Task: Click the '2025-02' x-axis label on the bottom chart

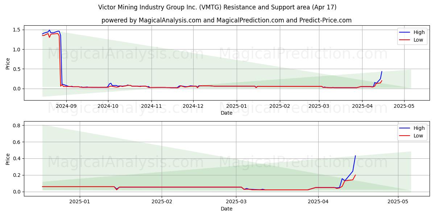Action: click(162, 202)
